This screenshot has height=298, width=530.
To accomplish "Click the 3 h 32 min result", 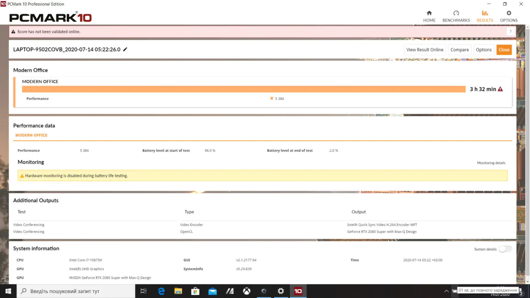I will (x=483, y=89).
